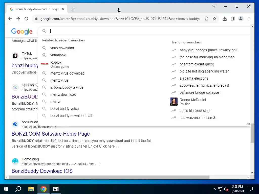View site info via the padlock icon
Viewport: 259px width, 194px height.
point(36,19)
